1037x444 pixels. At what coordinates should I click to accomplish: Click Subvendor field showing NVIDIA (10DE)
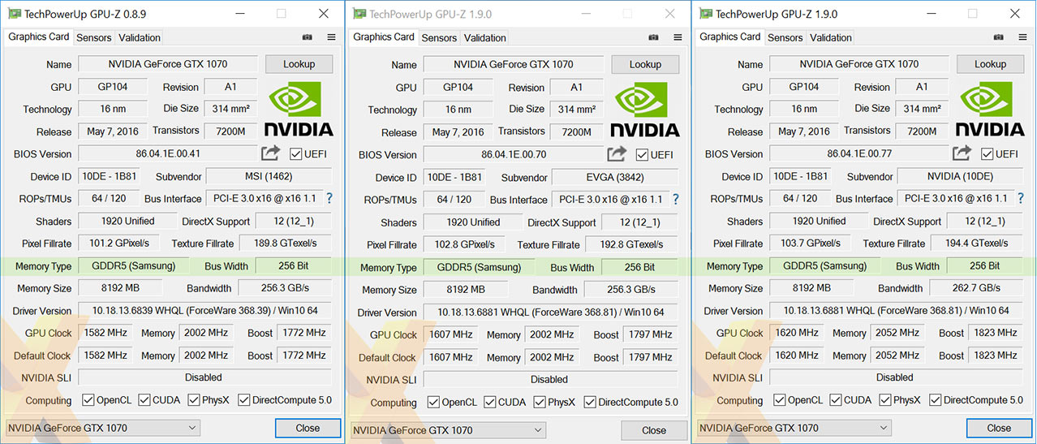point(961,176)
